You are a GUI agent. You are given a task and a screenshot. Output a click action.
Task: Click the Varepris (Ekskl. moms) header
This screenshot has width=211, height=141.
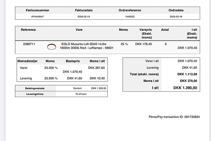(x=146, y=34)
